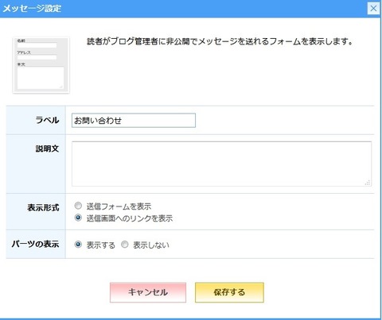
Task: Click the パーツの表示 row heading
Action: pos(35,244)
